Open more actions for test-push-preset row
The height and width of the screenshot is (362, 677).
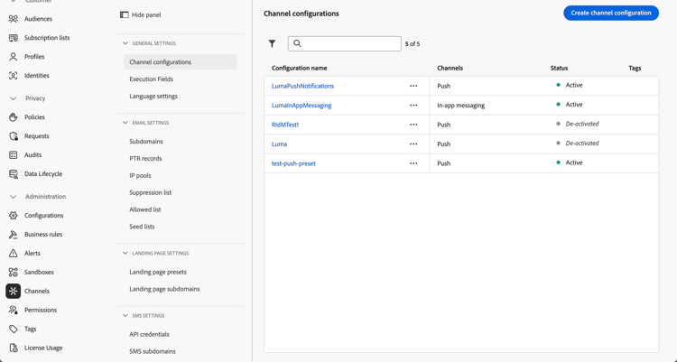(x=413, y=163)
